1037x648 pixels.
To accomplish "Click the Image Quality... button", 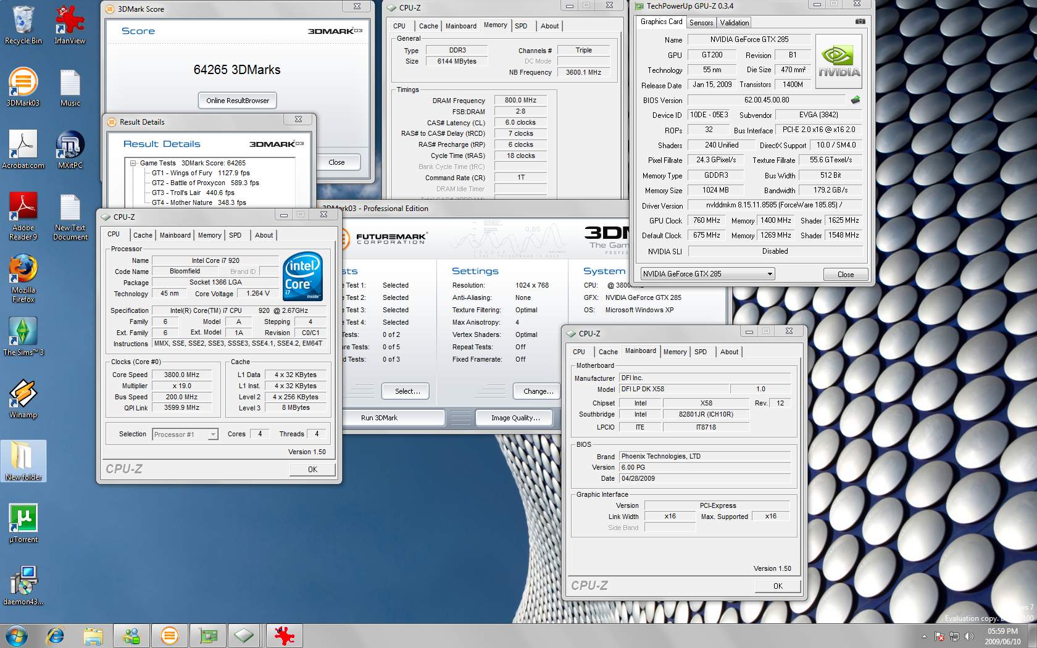I will [515, 418].
